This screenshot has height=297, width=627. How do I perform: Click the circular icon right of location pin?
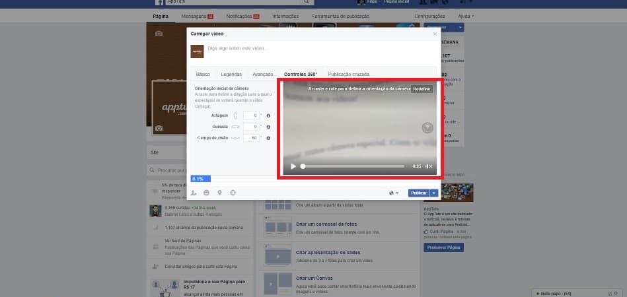pos(233,193)
